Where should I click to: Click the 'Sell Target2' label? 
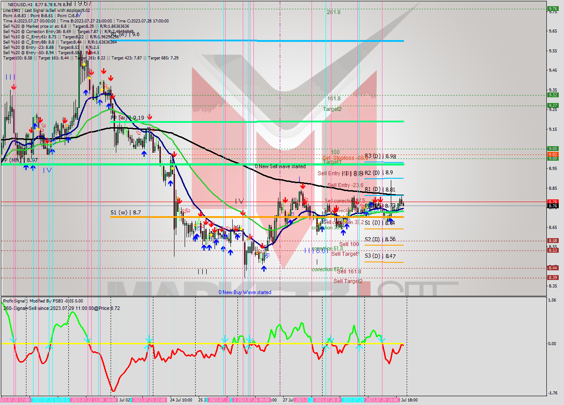[x=348, y=281]
